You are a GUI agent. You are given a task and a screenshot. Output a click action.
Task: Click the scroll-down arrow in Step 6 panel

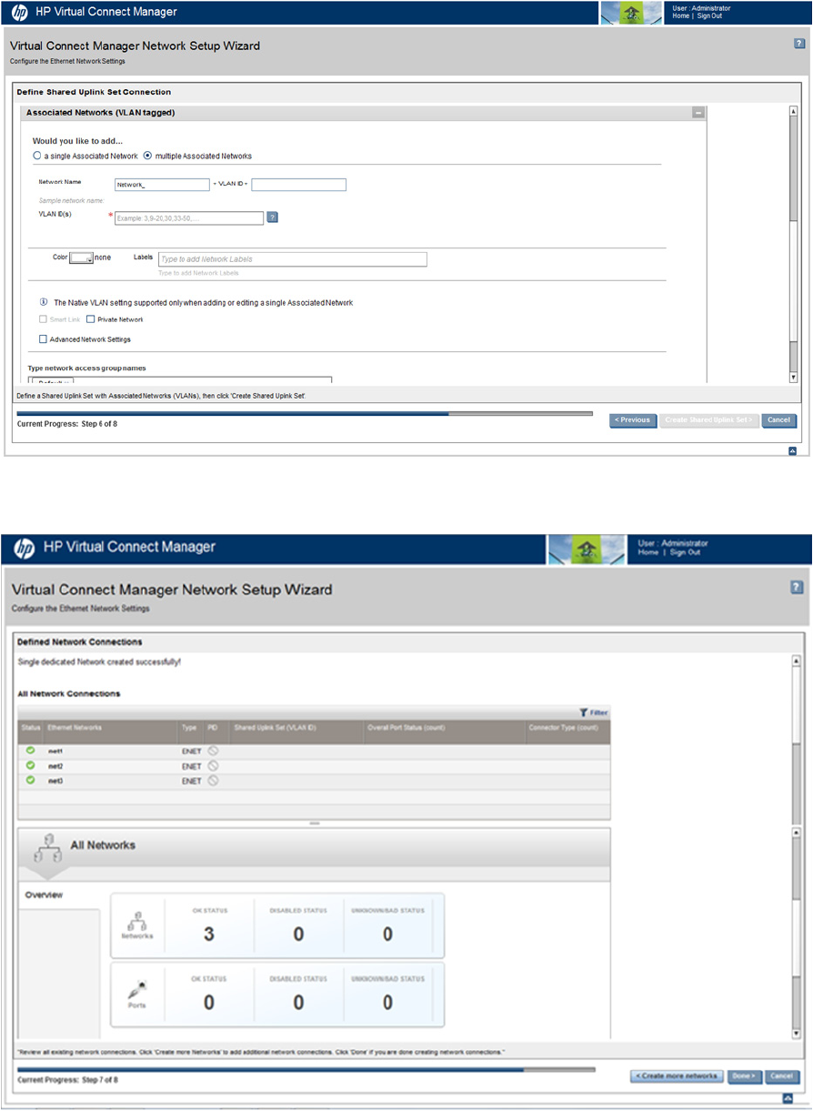[793, 377]
